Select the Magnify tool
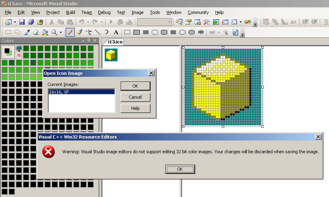This screenshot has width=329, height=197. [54, 32]
